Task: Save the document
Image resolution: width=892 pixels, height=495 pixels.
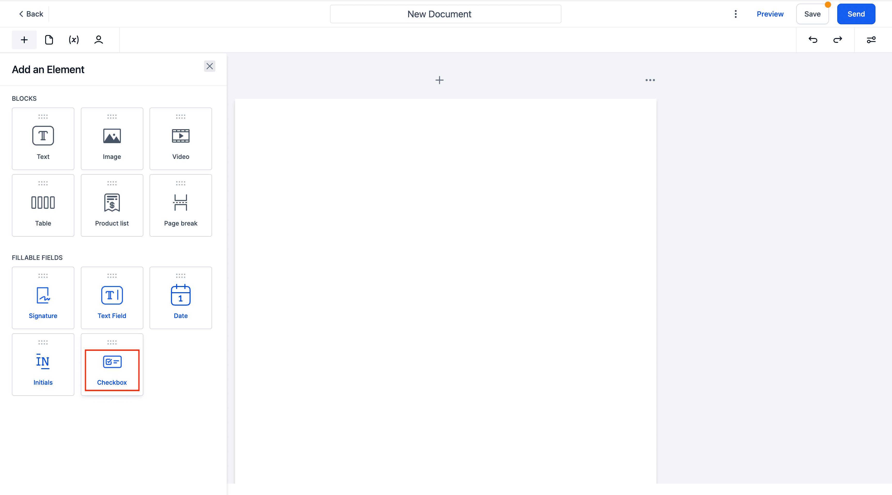Action: [x=812, y=14]
